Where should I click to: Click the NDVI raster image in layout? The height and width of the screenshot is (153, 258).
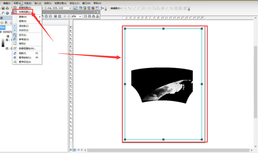[x=162, y=85]
